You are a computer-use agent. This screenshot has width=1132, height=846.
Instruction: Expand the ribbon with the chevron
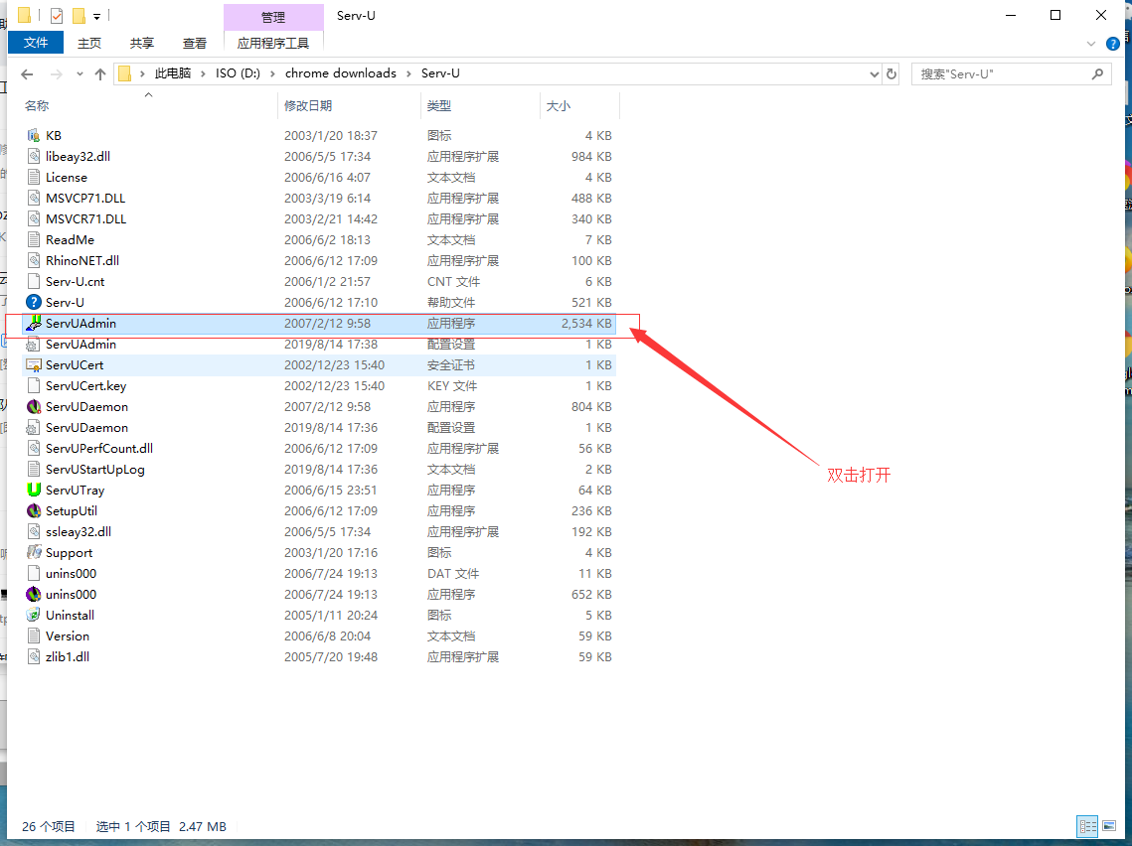pyautogui.click(x=1091, y=44)
